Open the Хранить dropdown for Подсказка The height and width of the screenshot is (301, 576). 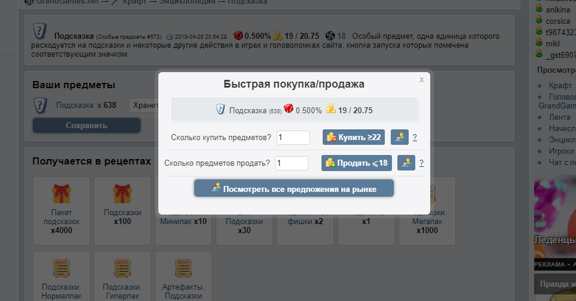[144, 105]
